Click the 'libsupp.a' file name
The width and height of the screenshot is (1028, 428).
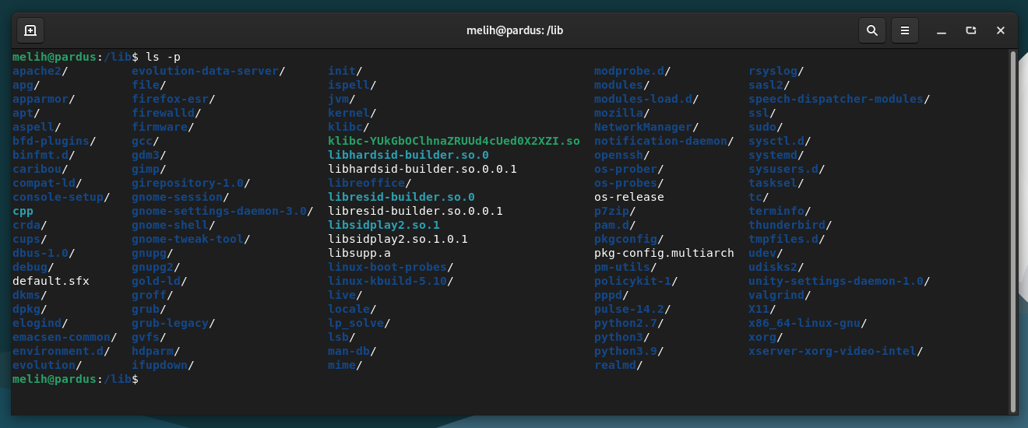point(359,253)
